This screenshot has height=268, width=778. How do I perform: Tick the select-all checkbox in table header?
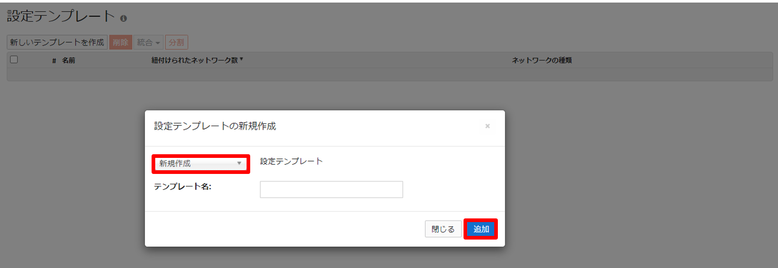click(x=14, y=59)
